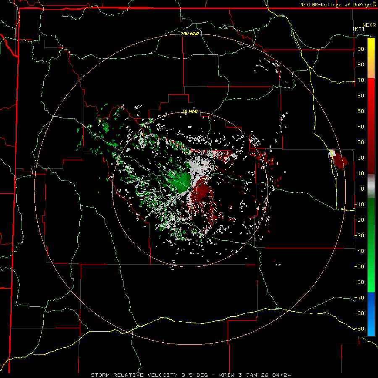
Task: Click the -40 scale value
Action: tap(359, 251)
